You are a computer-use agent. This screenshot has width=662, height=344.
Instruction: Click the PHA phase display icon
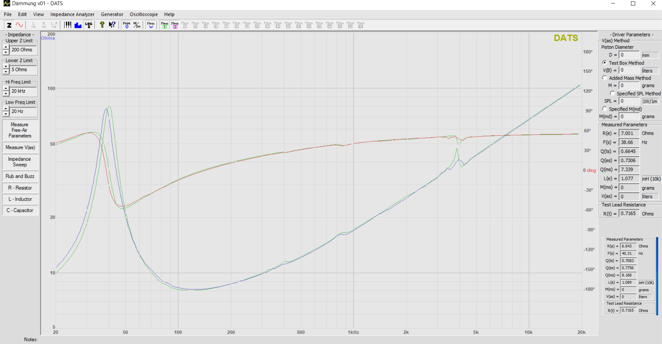point(127,25)
